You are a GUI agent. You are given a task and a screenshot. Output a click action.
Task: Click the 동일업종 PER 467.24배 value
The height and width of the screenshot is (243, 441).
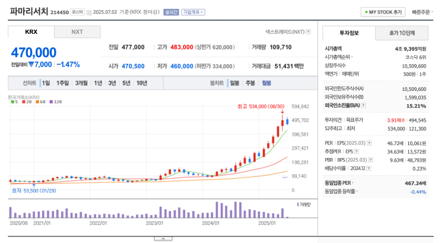(x=415, y=183)
